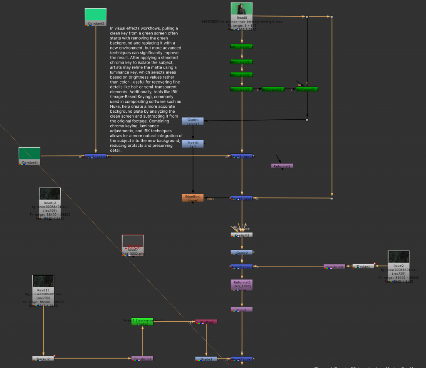Select the Invert1 node
Image resolution: width=426 pixels, height=368 pixels.
point(193,144)
